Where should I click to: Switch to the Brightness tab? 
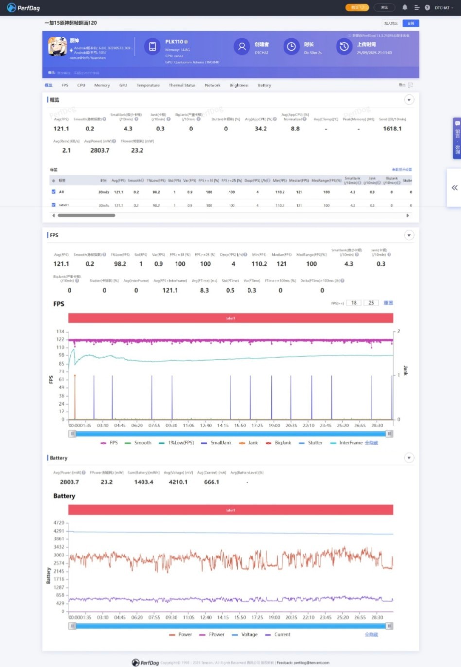pyautogui.click(x=239, y=85)
